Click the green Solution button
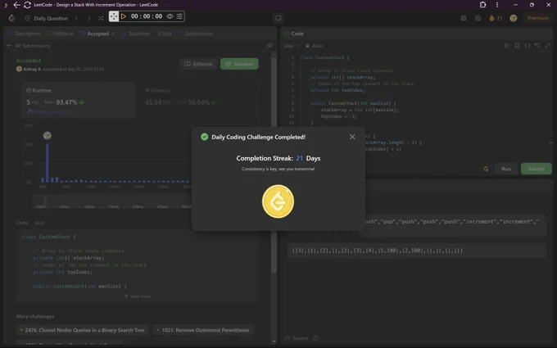 click(x=239, y=64)
